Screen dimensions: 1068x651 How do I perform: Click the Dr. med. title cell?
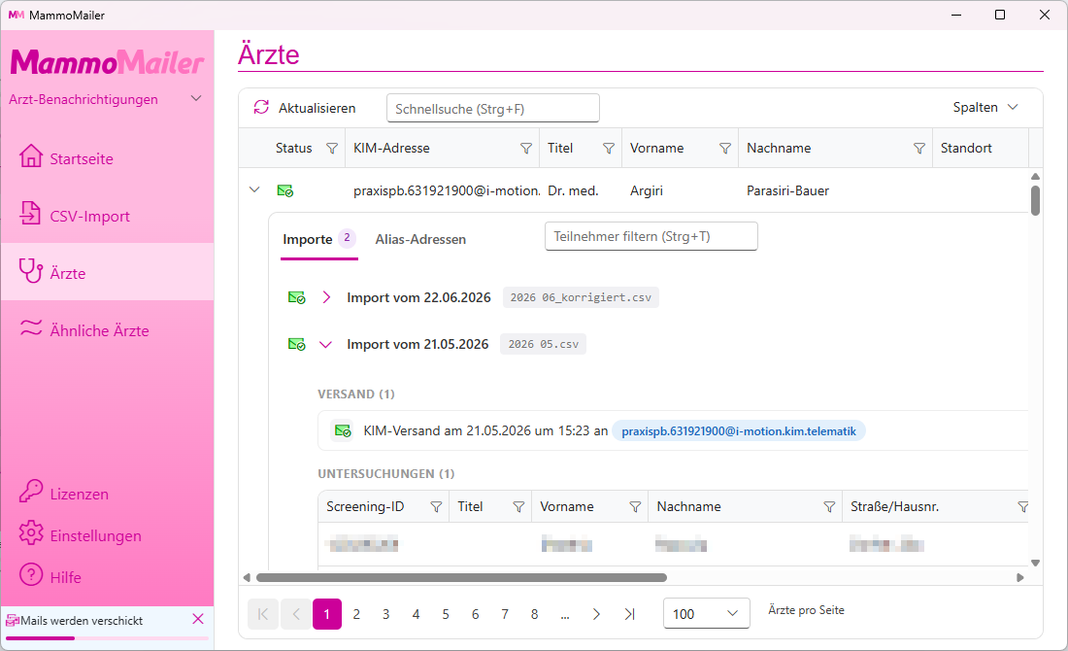pos(573,190)
